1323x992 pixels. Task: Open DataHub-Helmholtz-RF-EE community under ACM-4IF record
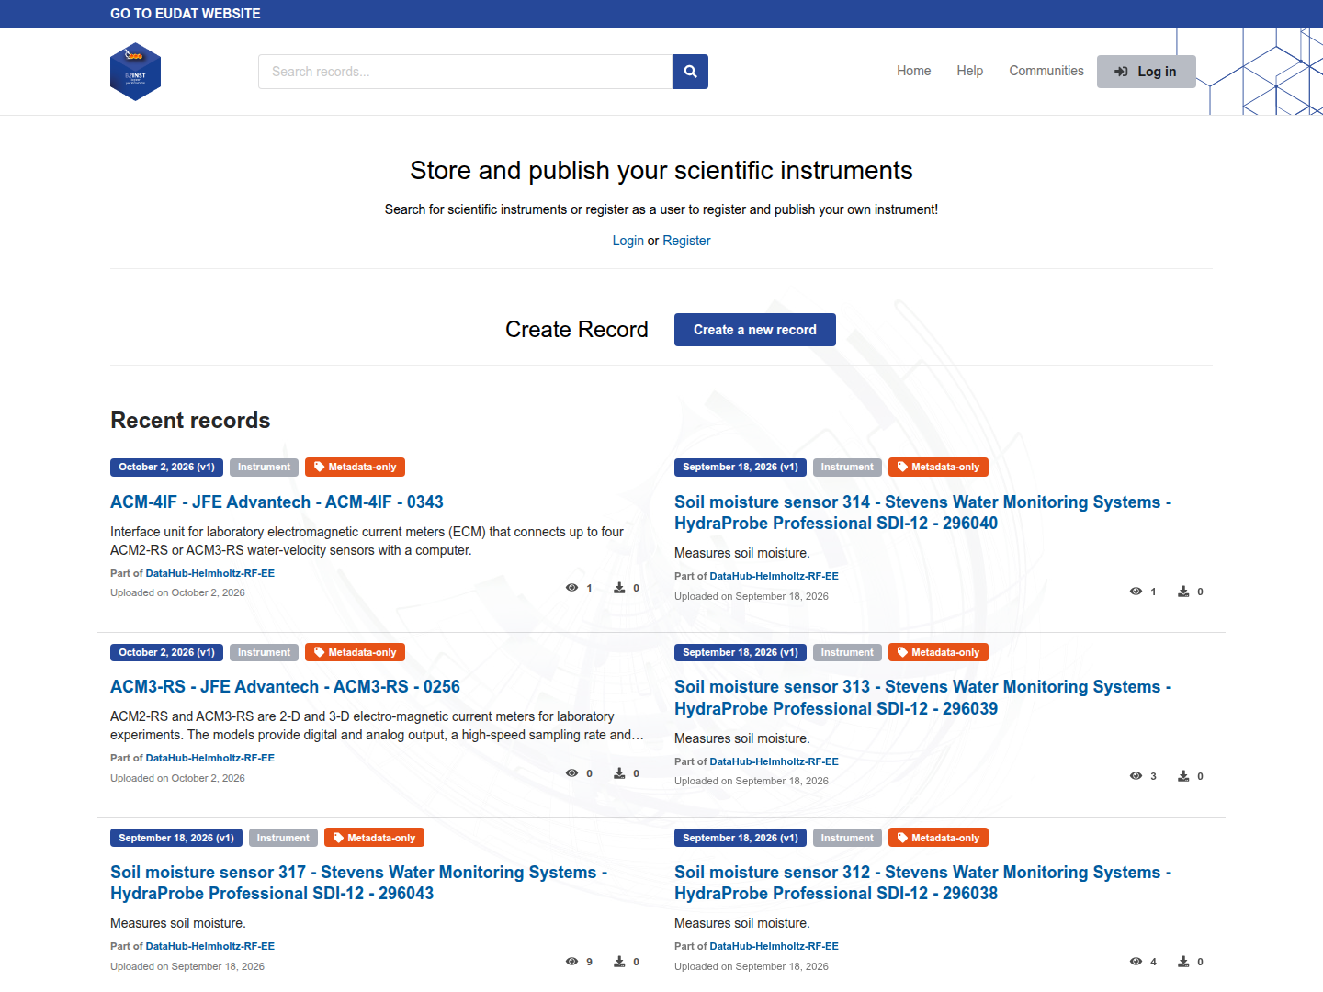point(210,573)
